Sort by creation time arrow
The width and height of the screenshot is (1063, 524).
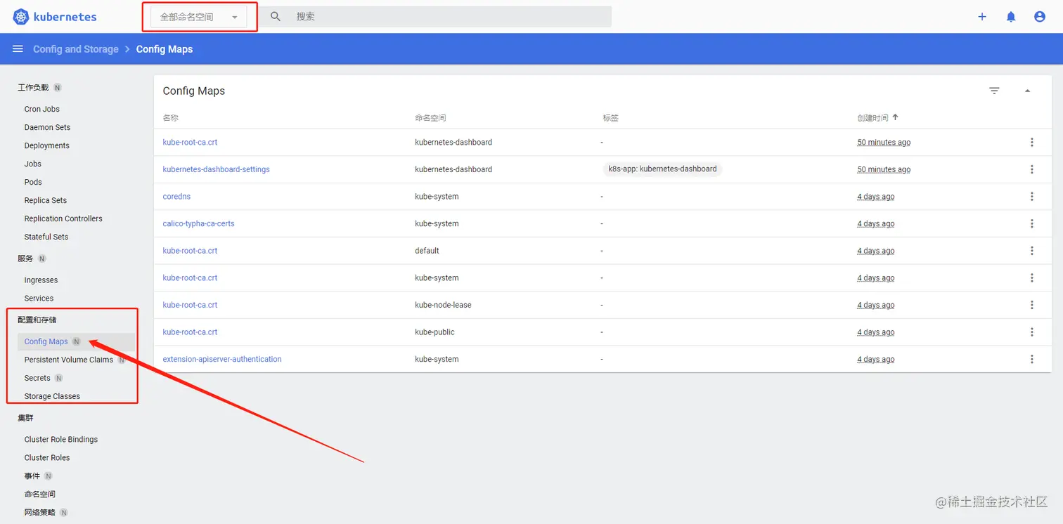(895, 117)
